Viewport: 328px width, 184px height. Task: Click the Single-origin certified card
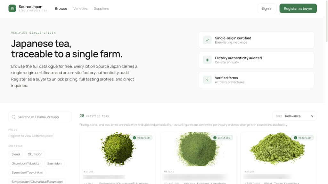(256, 40)
